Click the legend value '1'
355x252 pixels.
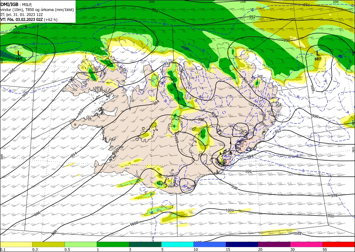[98, 250]
